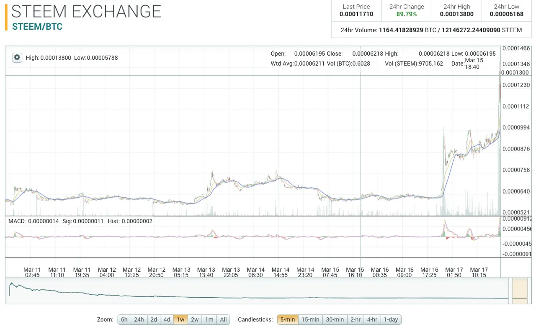This screenshot has height=329, width=536.
Task: Set zoom to 24h
Action: click(139, 320)
